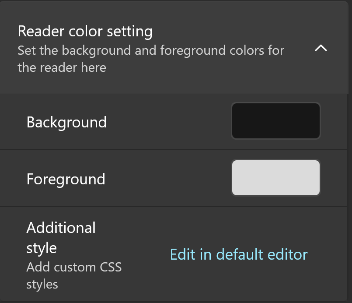Select the dark black Background color box
352x303 pixels.
(x=275, y=121)
